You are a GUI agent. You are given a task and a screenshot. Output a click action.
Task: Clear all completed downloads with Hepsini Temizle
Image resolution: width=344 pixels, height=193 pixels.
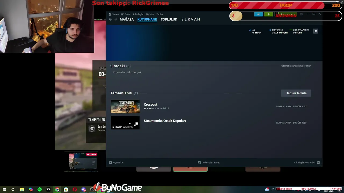click(296, 93)
